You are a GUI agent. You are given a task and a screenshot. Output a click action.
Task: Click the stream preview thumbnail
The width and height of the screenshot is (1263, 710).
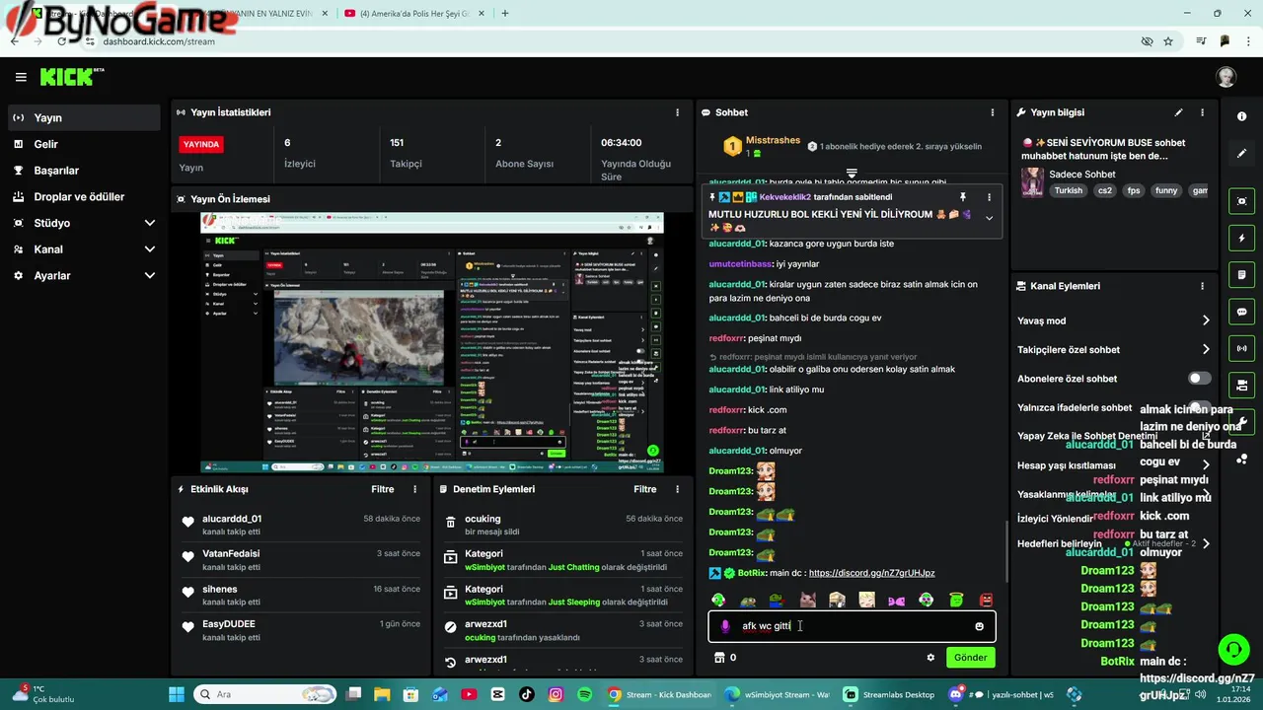pos(432,343)
